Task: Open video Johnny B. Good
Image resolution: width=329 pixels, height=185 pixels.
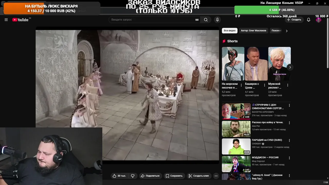Action: pyautogui.click(x=267, y=177)
